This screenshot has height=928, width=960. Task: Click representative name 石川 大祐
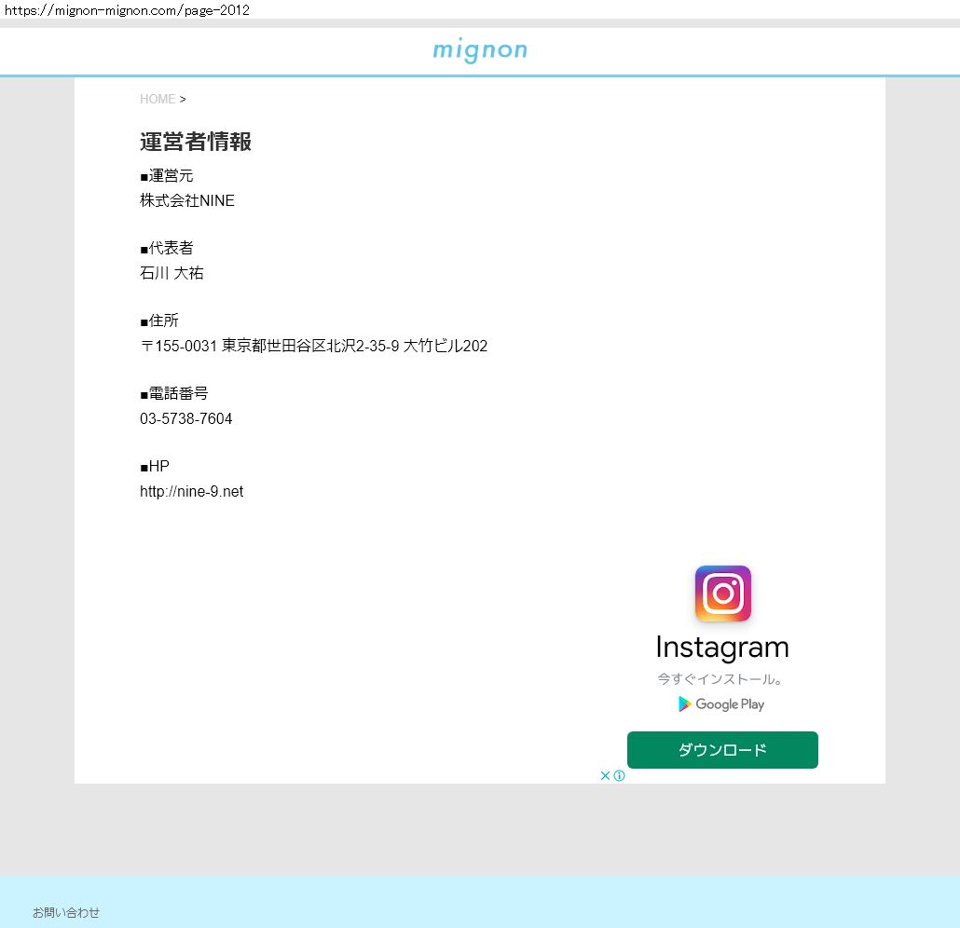[171, 273]
